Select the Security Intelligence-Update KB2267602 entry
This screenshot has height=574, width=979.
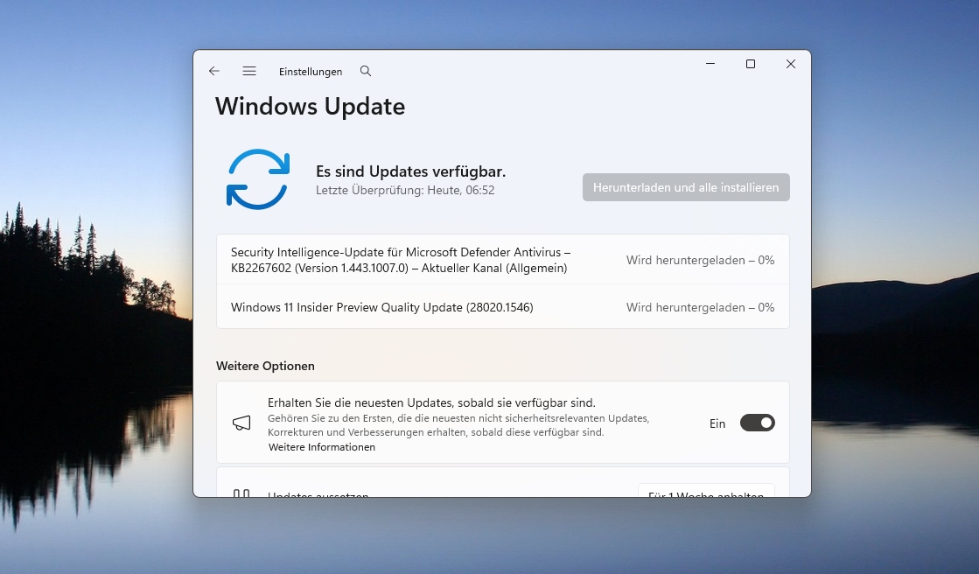(401, 260)
